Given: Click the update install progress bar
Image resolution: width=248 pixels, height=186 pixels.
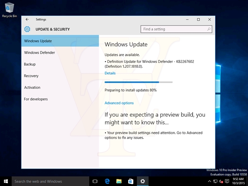Looking at the screenshot, I should tap(138, 82).
